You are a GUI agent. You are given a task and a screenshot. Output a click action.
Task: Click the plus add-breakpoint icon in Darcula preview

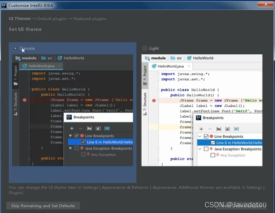click(x=72, y=129)
